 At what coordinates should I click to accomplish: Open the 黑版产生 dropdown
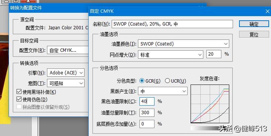(x=162, y=91)
